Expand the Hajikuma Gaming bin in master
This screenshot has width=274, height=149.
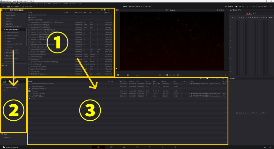click(x=4, y=87)
